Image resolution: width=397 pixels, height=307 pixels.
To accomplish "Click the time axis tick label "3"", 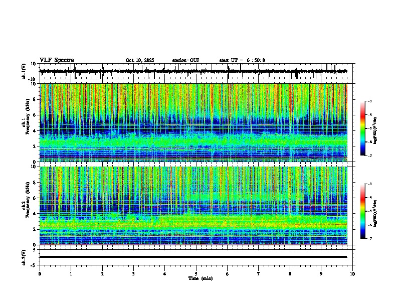I will pos(133,274).
